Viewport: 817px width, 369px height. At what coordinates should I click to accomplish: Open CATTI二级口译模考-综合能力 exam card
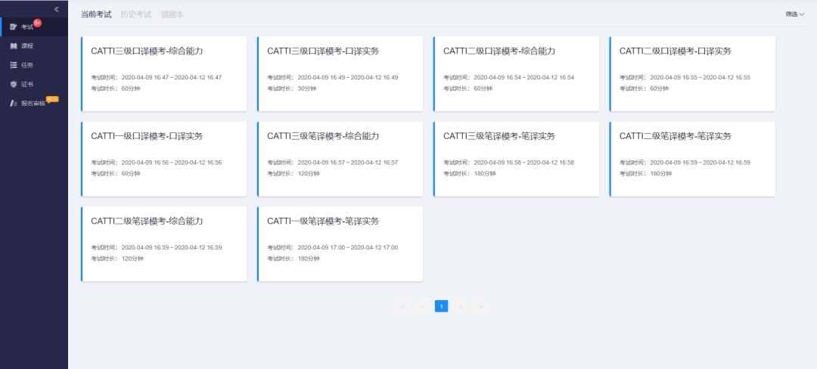point(517,74)
